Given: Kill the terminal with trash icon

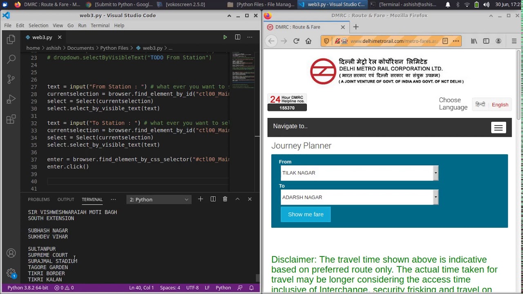Looking at the screenshot, I should pos(225,199).
